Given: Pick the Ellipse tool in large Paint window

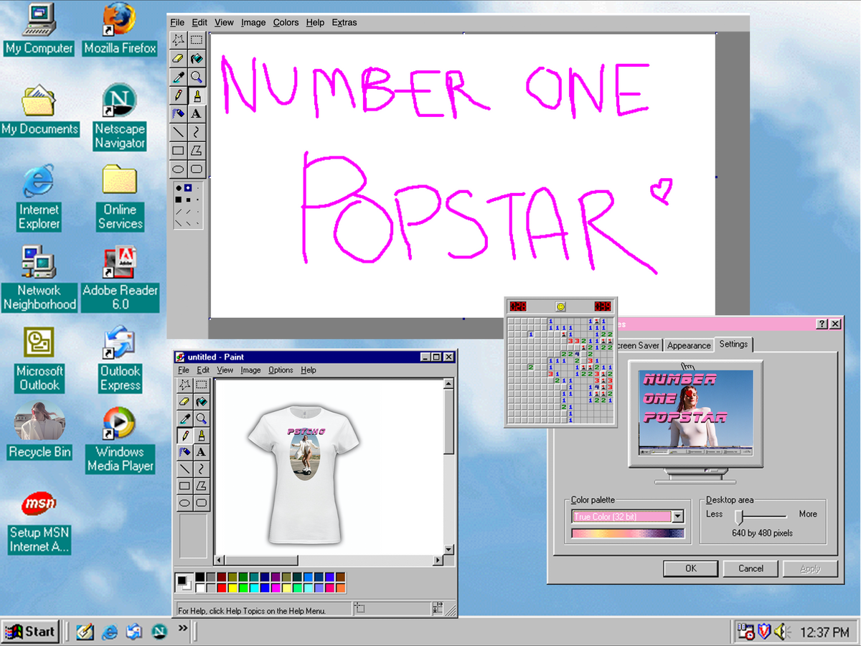Looking at the screenshot, I should point(178,170).
